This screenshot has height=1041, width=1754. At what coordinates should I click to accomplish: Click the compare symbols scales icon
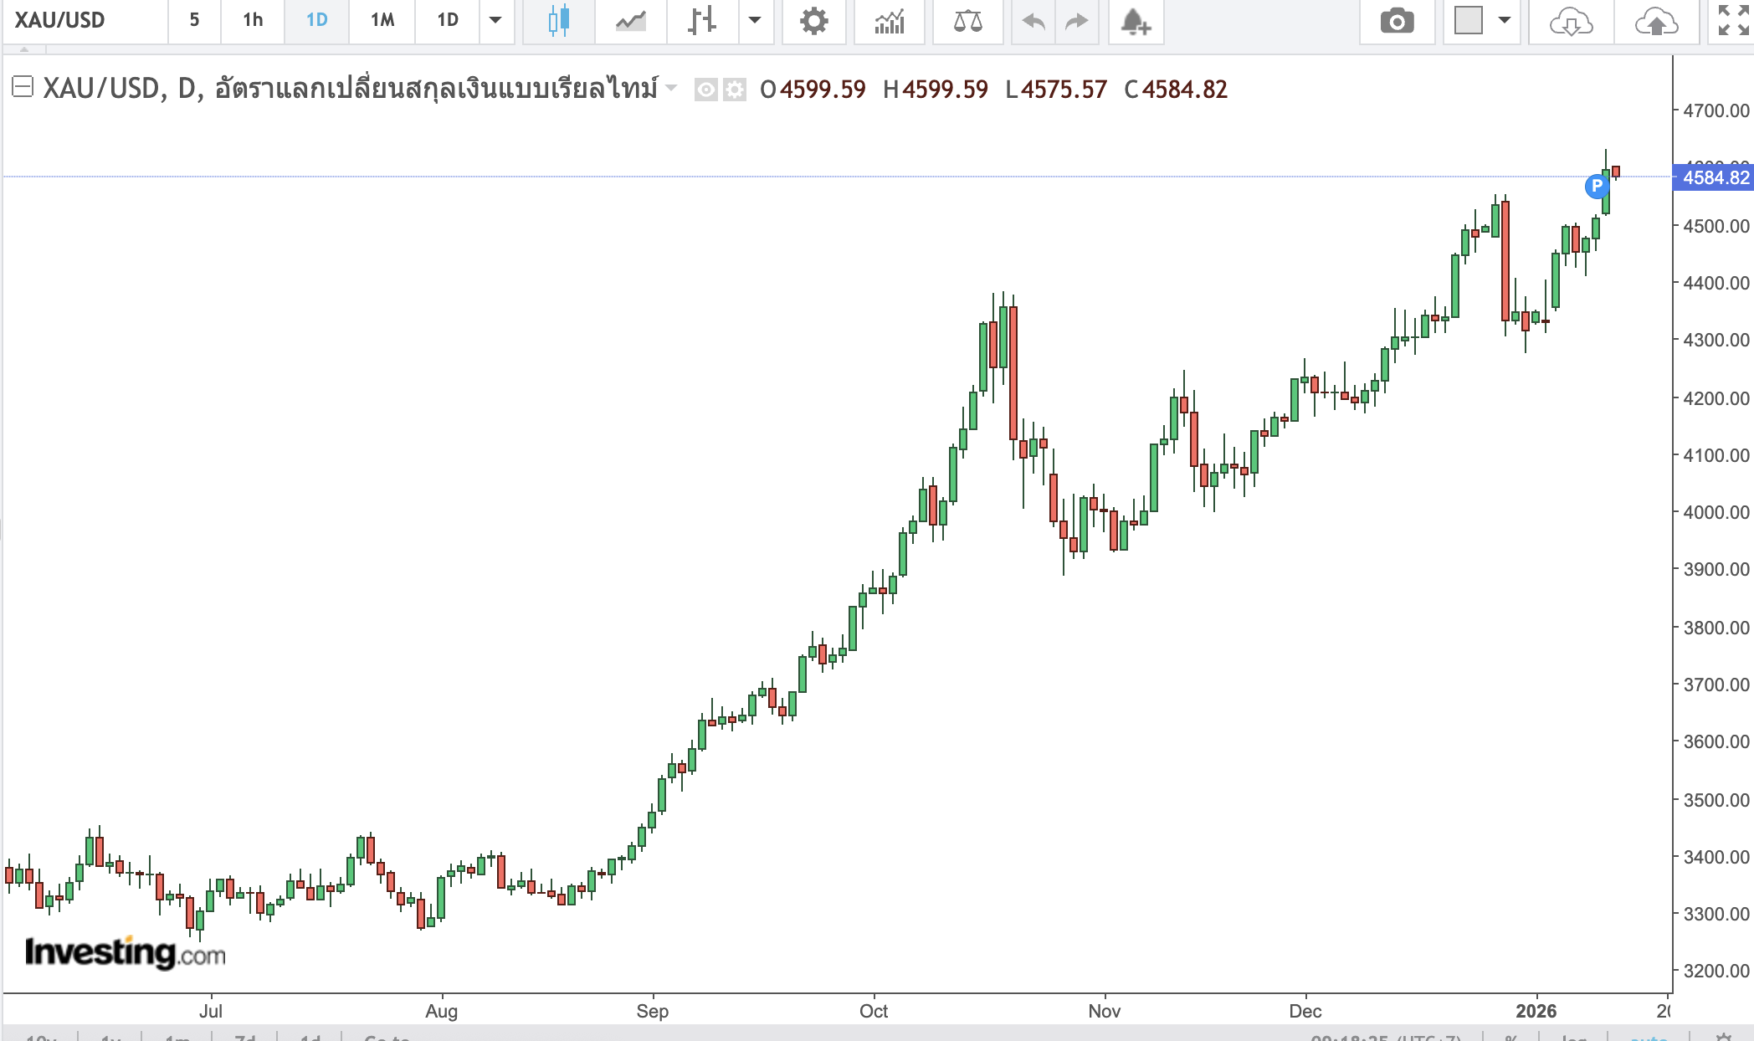pyautogui.click(x=967, y=20)
